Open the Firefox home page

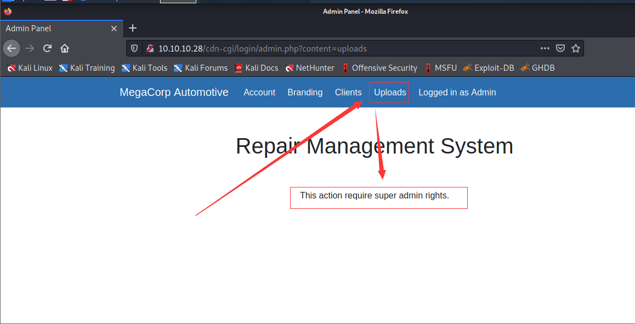coord(64,49)
